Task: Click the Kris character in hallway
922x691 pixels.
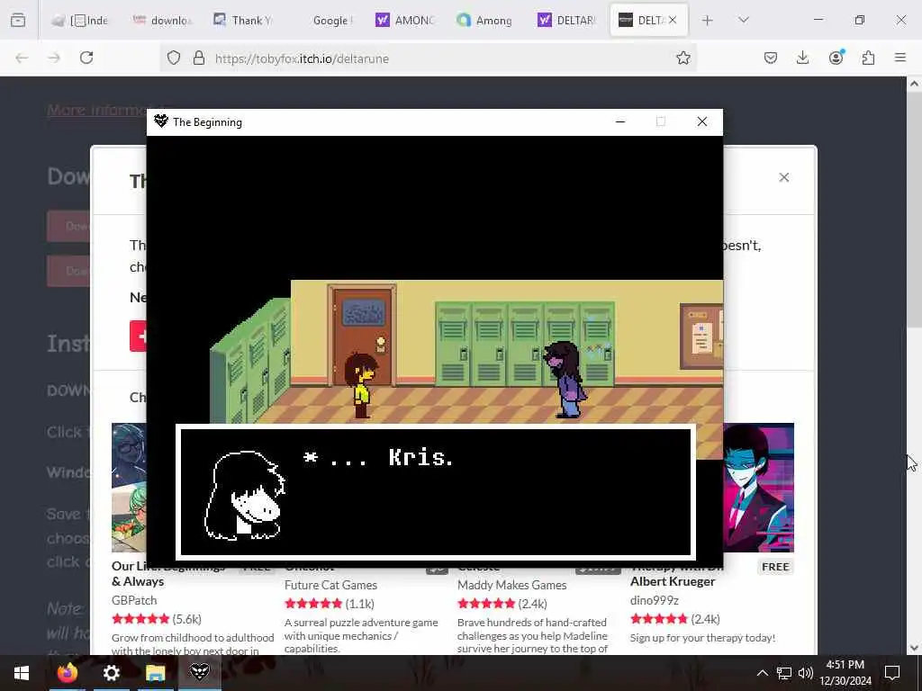Action: pos(362,385)
